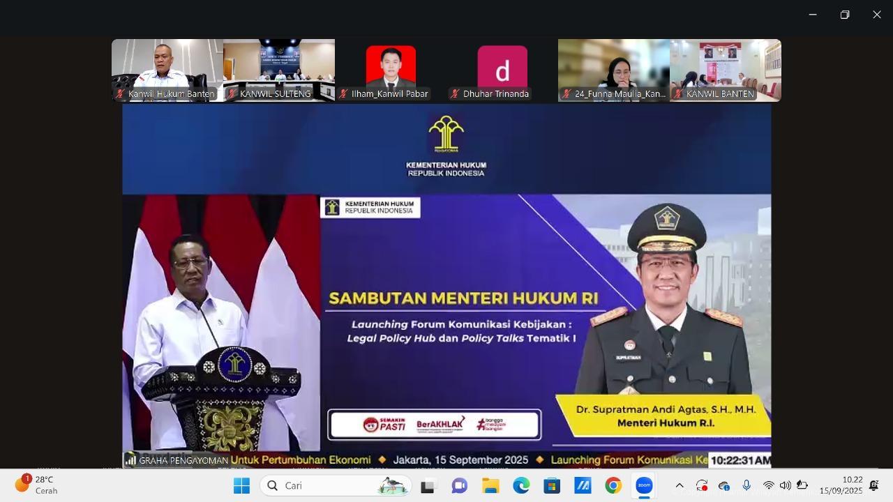Click the Windows Start button
The height and width of the screenshot is (502, 893).
(241, 486)
